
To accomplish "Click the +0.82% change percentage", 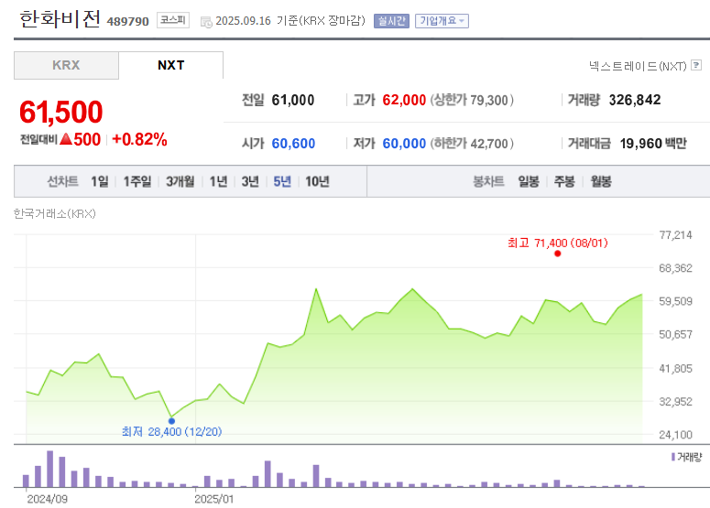I will [139, 139].
